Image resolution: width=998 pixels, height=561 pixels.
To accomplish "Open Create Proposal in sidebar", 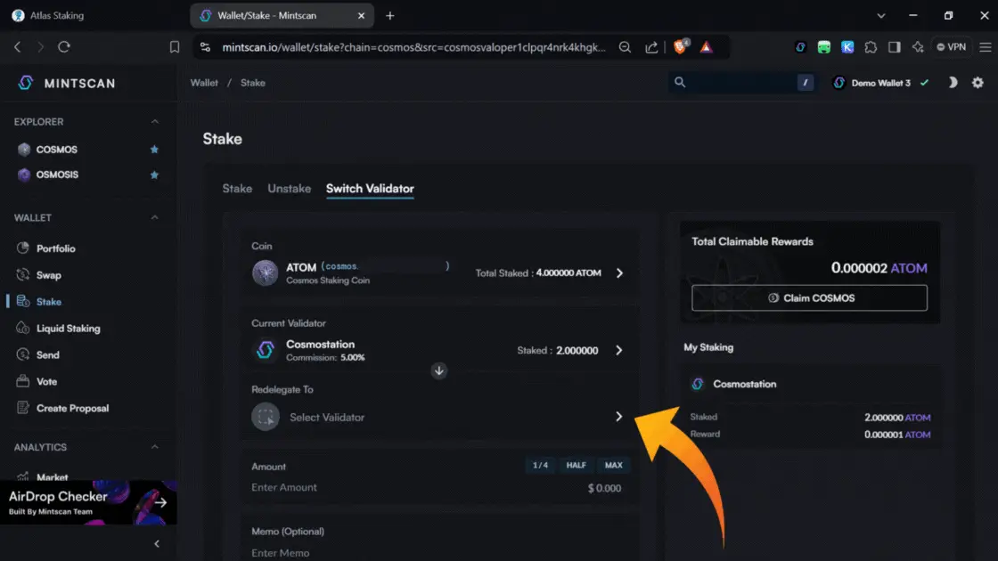I will (x=72, y=408).
